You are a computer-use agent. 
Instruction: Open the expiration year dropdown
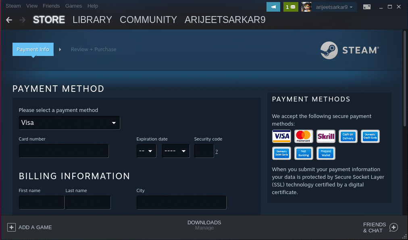click(176, 151)
